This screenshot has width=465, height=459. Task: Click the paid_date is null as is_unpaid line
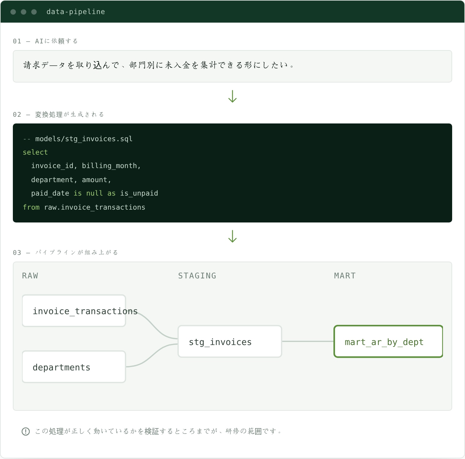coord(95,193)
